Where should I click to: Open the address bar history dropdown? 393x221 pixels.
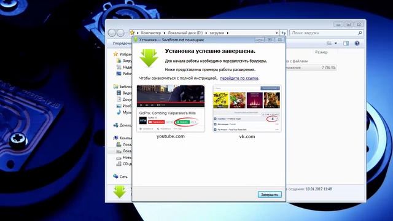point(277,33)
